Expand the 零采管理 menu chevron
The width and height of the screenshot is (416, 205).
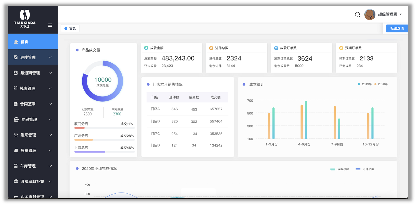[x=50, y=119]
